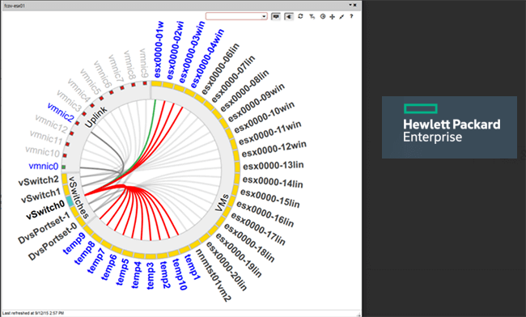This screenshot has height=317, width=526.
Task: Select the temp4 node label
Action: click(x=136, y=275)
